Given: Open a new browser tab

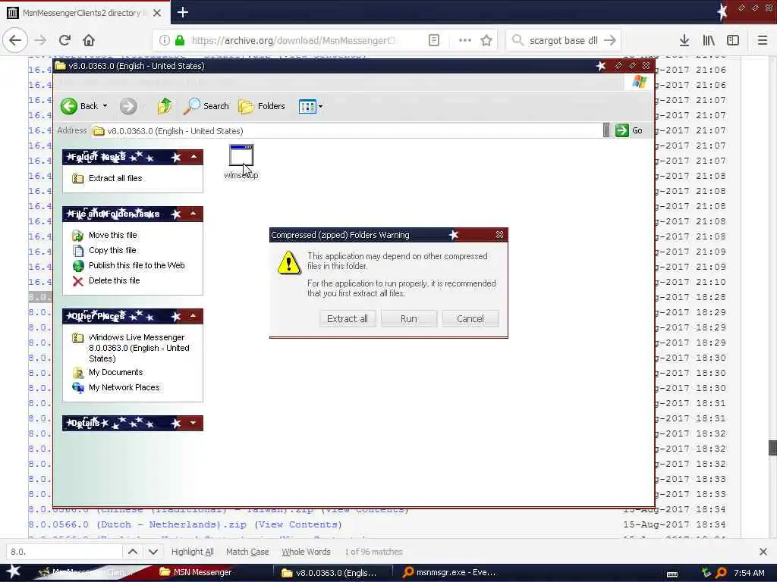Looking at the screenshot, I should [x=183, y=12].
